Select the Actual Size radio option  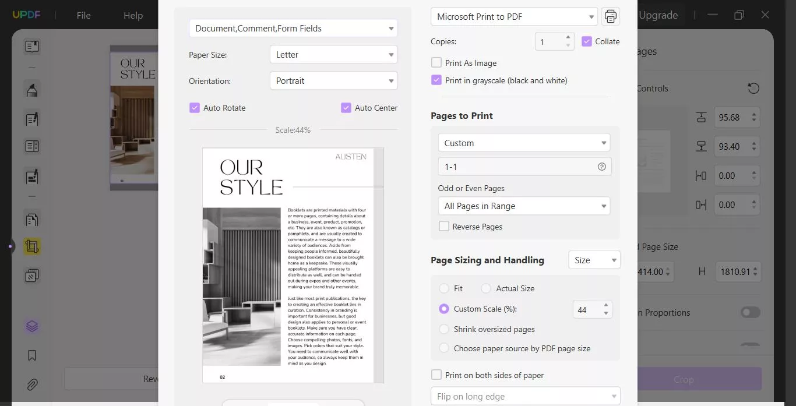coord(486,288)
